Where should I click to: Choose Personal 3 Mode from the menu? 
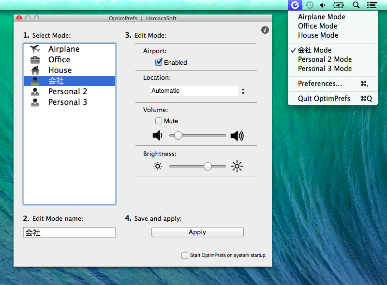coord(332,69)
